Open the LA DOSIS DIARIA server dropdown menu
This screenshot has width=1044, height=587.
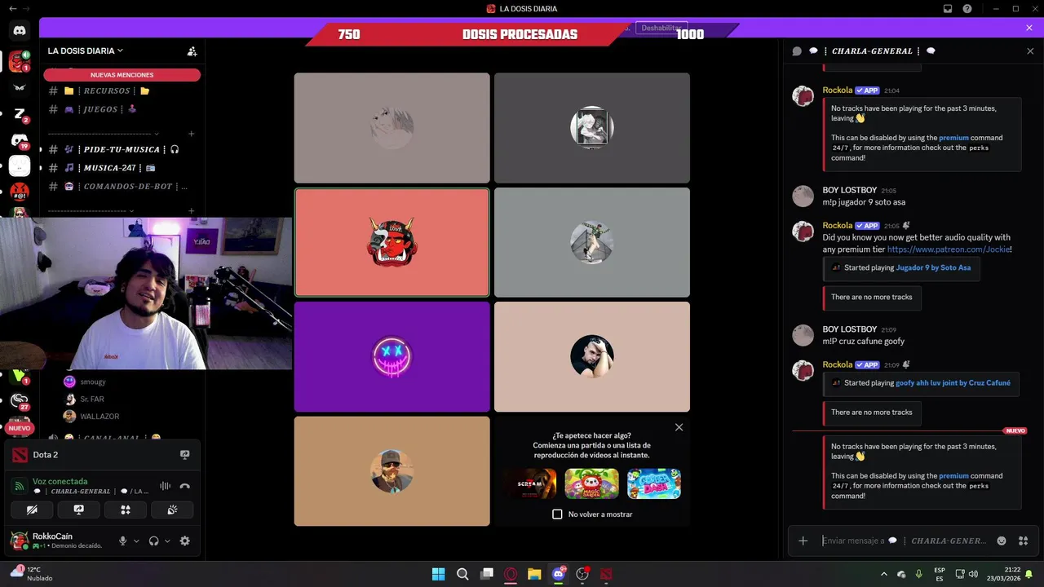[85, 51]
